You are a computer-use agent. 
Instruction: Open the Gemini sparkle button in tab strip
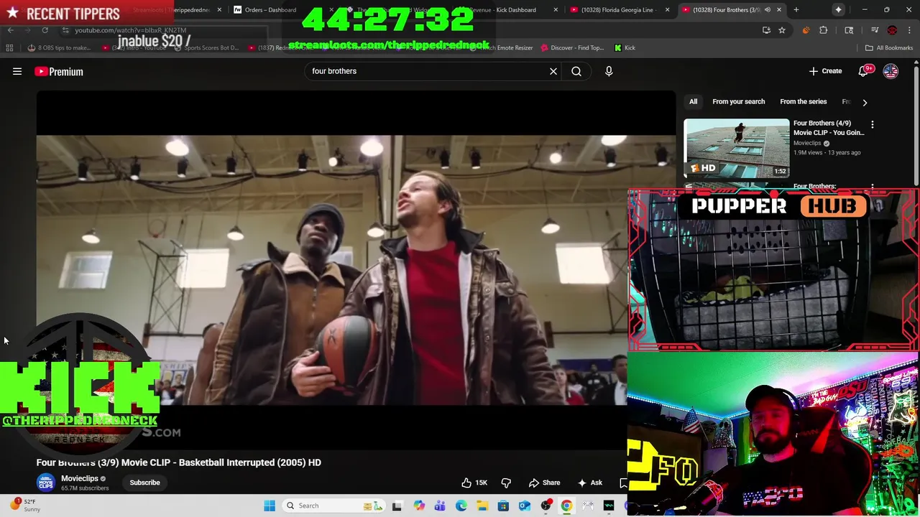pos(838,9)
